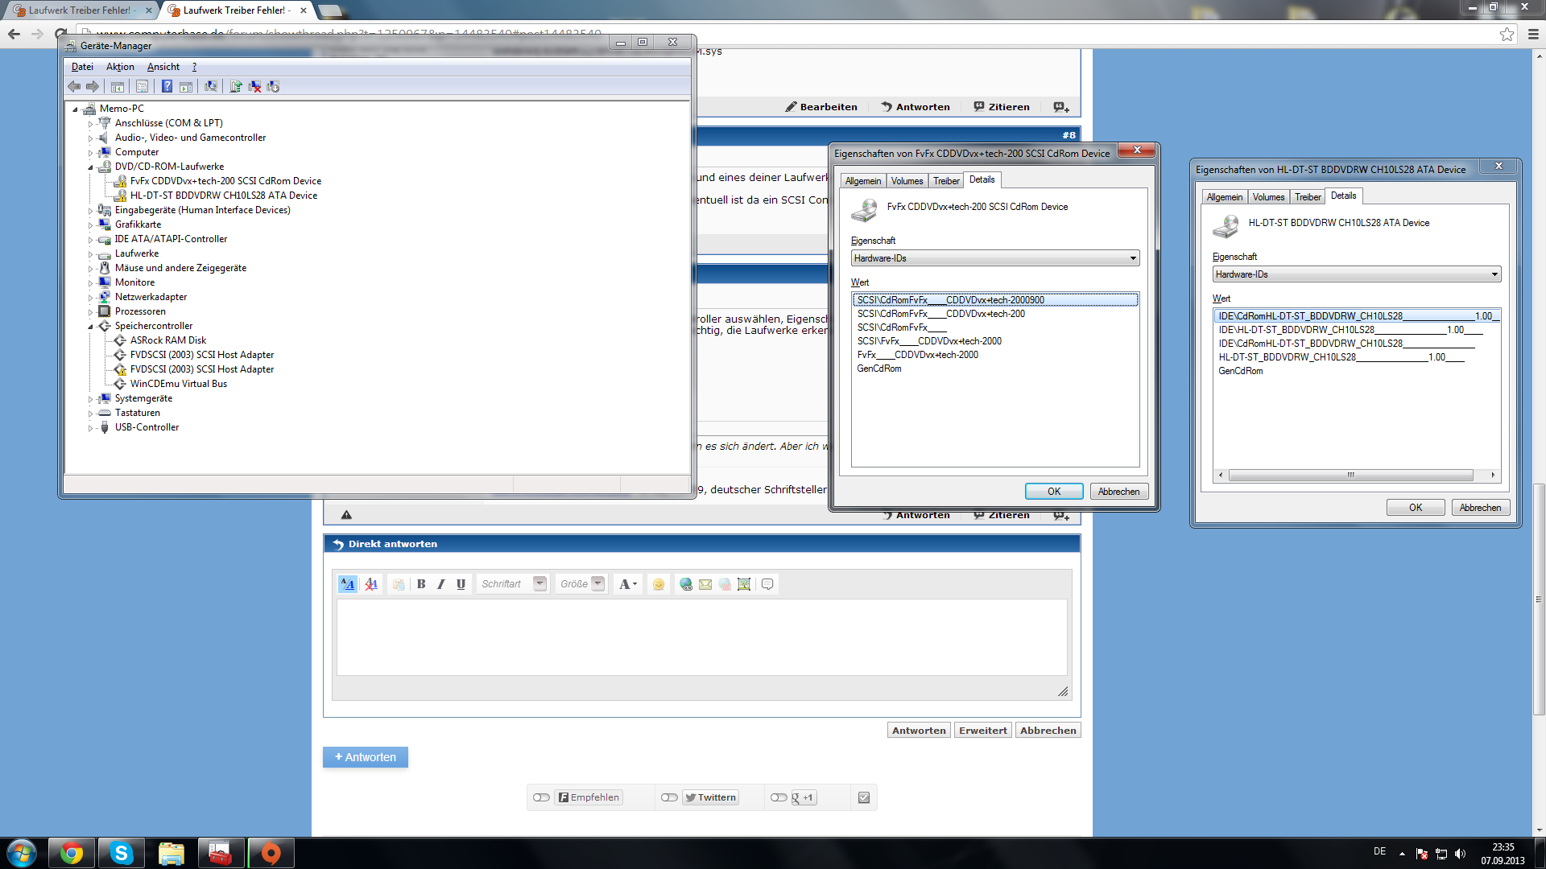This screenshot has height=869, width=1546.
Task: Toggle the Empfehlen share switch
Action: 541,797
